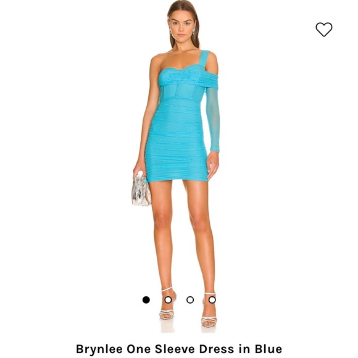Click the sheer mesh sleeve on the dress
The height and width of the screenshot is (358, 358).
(x=212, y=119)
